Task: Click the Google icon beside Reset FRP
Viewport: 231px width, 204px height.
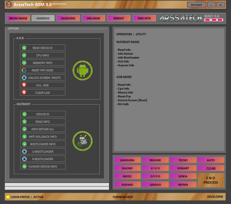Action: click(24, 70)
